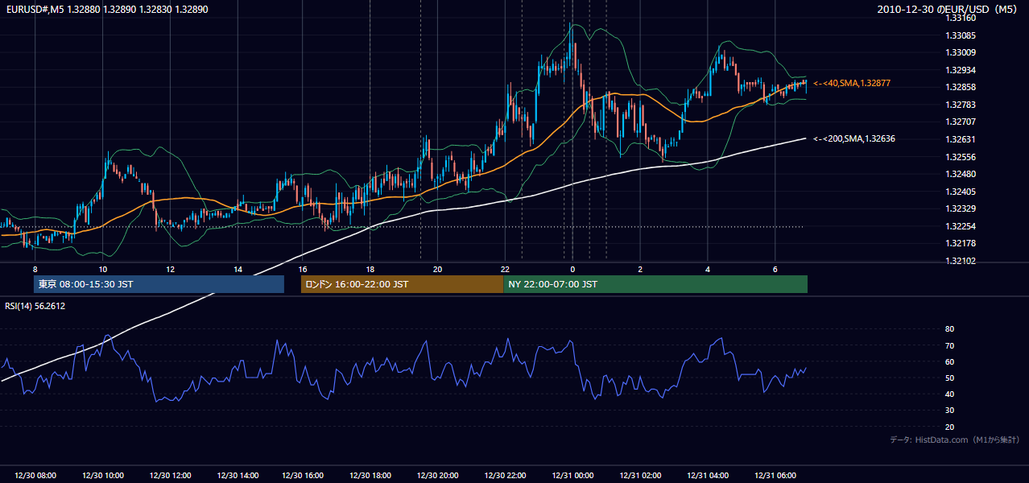The height and width of the screenshot is (483, 1029).
Task: Click price axis value 1.32405
Action: coord(961,192)
